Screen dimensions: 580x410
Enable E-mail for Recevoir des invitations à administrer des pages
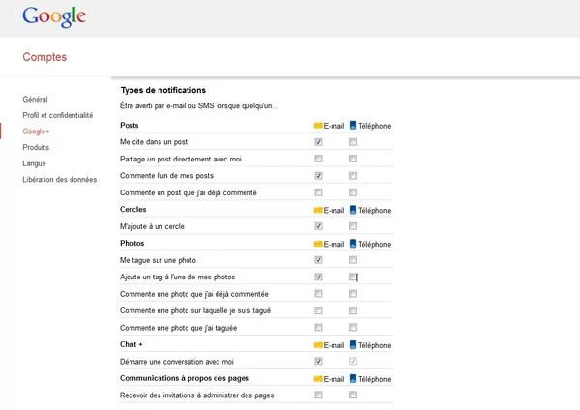318,395
